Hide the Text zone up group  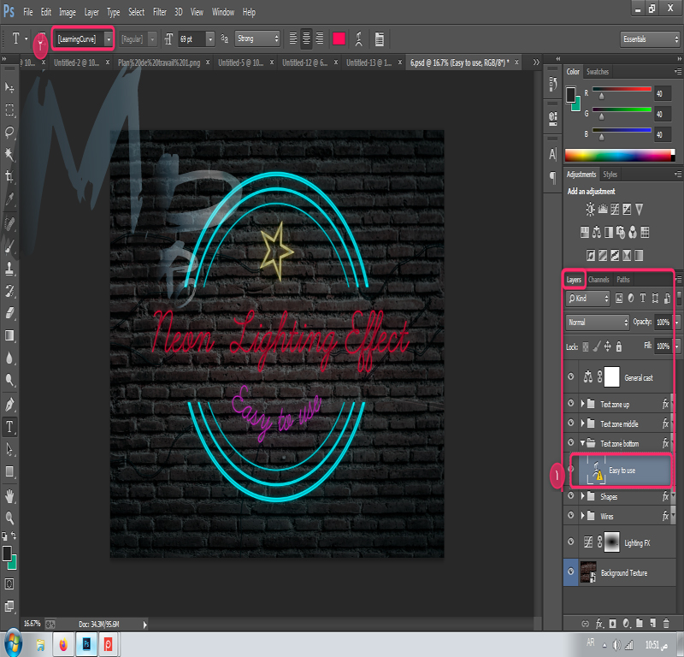570,404
